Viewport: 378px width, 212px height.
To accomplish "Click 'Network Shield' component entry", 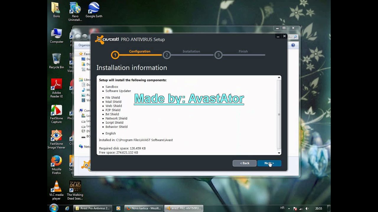I will click(x=116, y=118).
